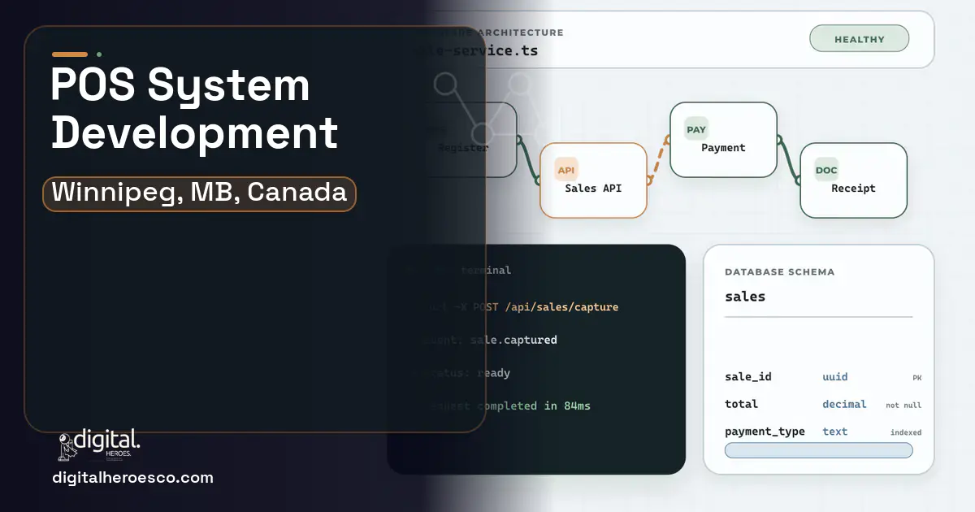
Task: Select the sale_id column name
Action: [x=748, y=377]
